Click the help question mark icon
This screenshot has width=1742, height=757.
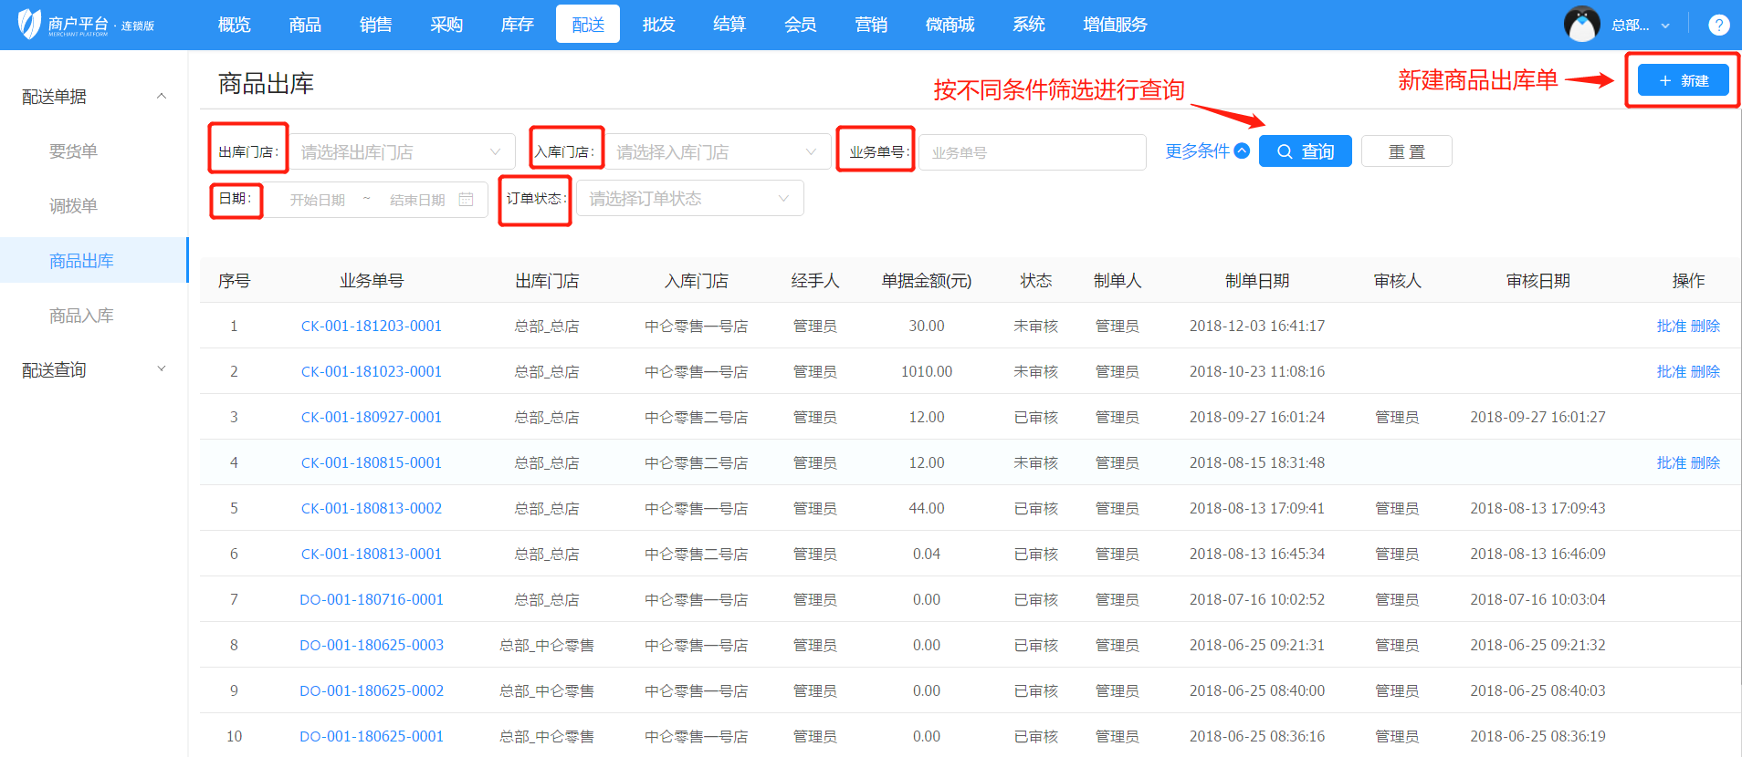coord(1718,25)
